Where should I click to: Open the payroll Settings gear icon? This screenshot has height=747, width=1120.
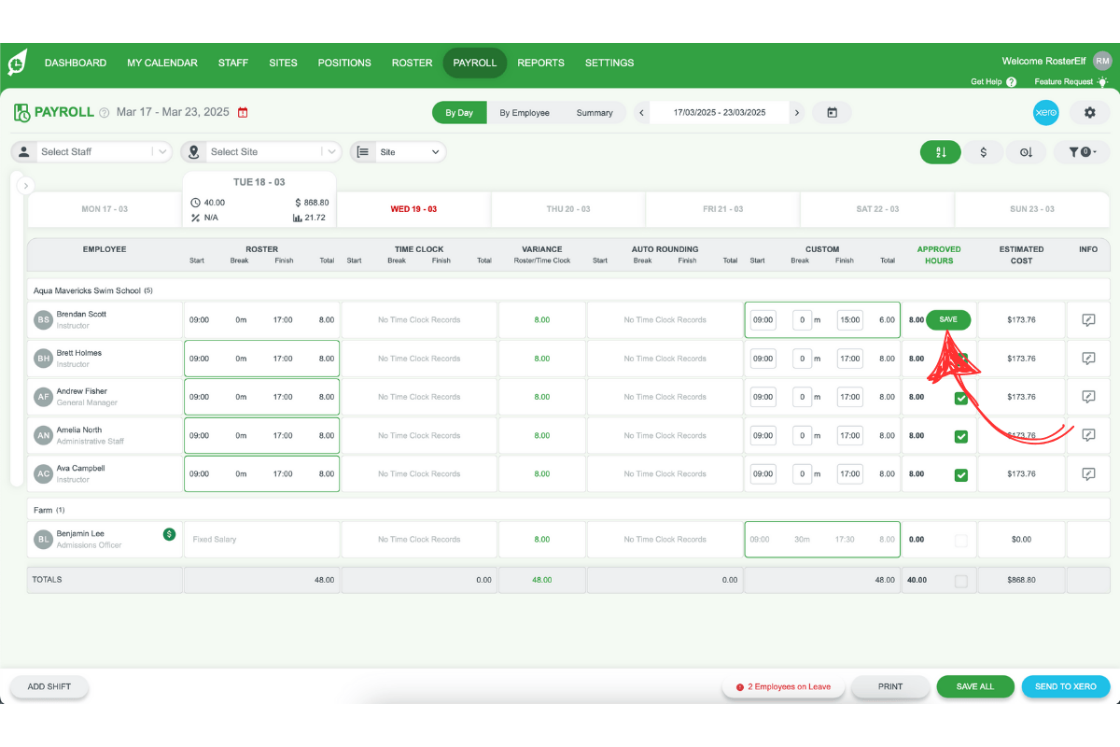click(1088, 112)
